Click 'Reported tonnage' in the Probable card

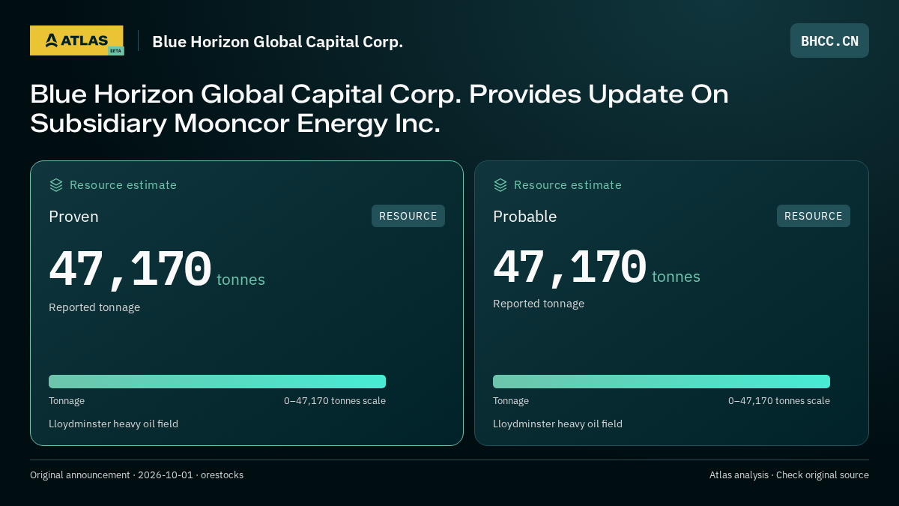539,304
